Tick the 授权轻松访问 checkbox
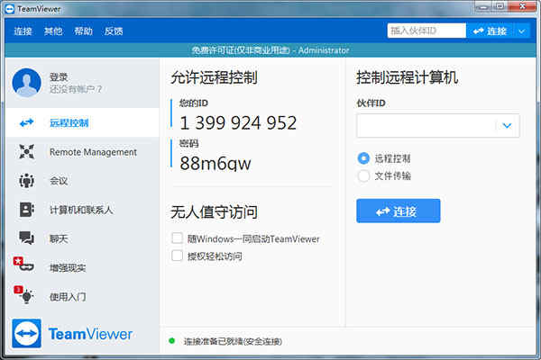This screenshot has width=541, height=360. pos(177,256)
